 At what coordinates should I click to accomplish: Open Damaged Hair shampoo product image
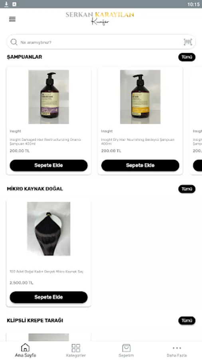[49, 97]
